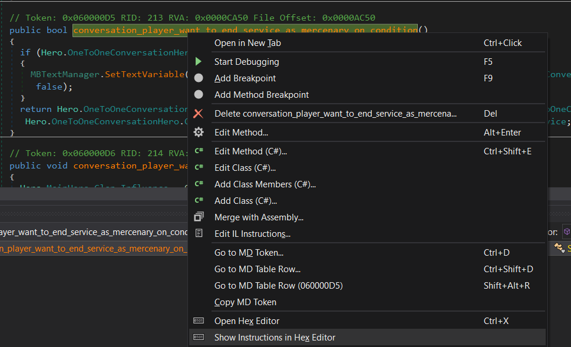Choose Edit Class (C#)... entry
571x347 pixels.
coord(367,167)
